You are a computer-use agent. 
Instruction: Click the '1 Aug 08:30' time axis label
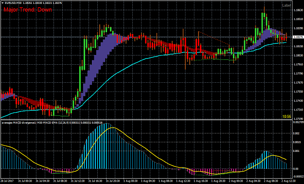point(165,181)
